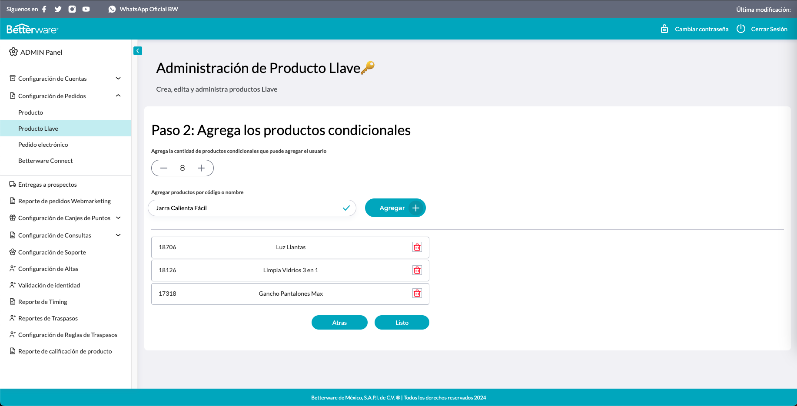Increase conditional product quantity with plus
The image size is (797, 406).
click(201, 168)
